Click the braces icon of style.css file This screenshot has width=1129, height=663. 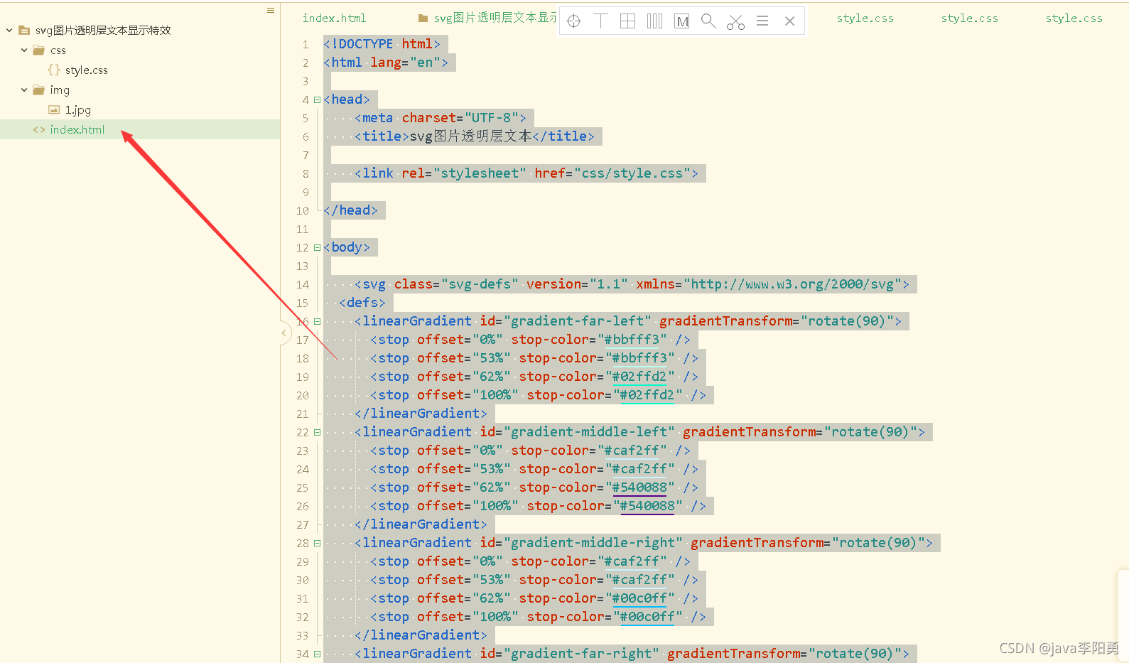tap(54, 70)
